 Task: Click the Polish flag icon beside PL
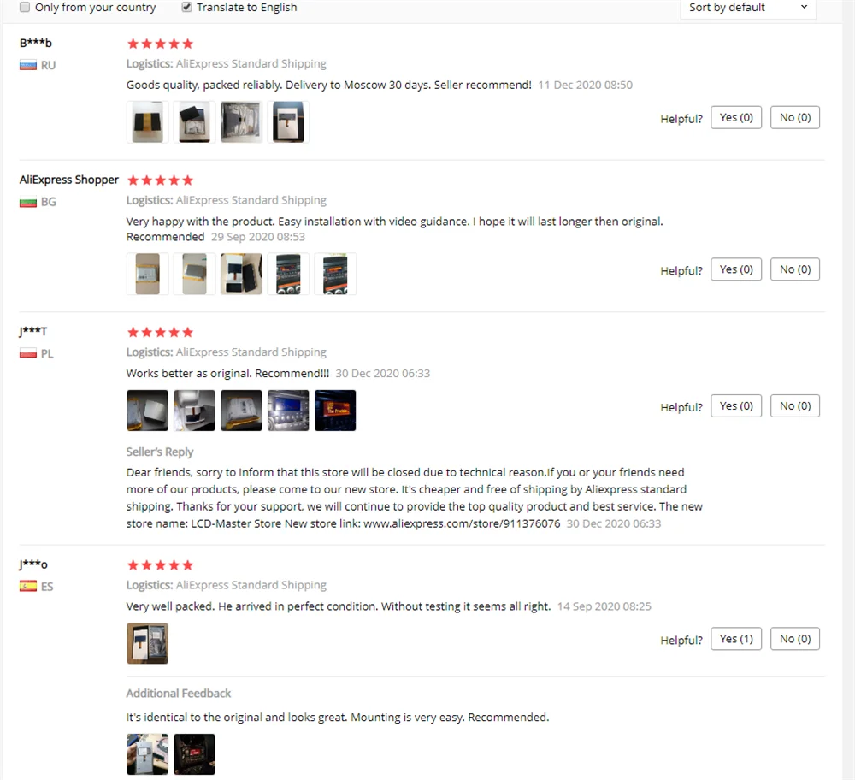pyautogui.click(x=28, y=353)
